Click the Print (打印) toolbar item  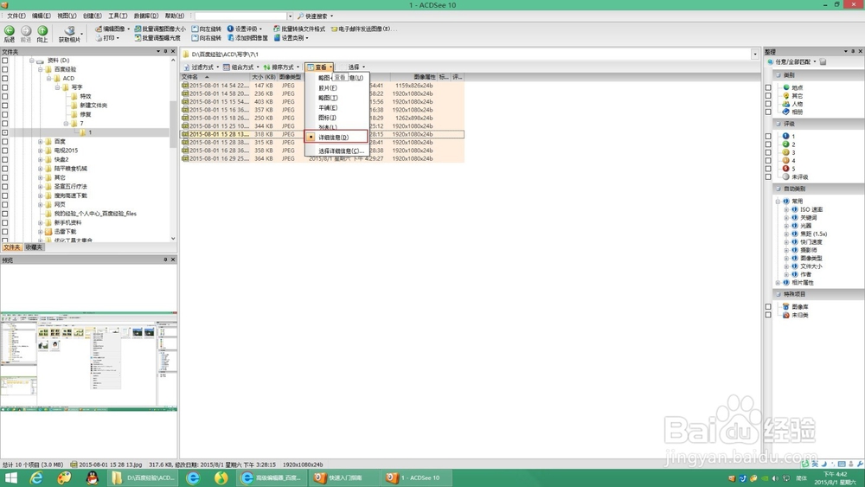click(107, 38)
